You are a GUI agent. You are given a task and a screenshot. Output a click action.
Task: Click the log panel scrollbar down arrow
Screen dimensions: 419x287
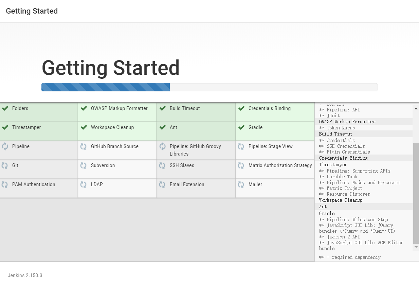click(416, 247)
